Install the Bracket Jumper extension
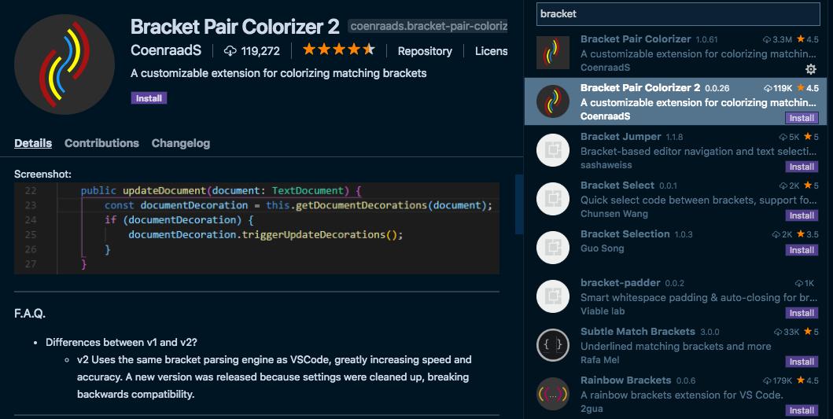 [x=802, y=167]
